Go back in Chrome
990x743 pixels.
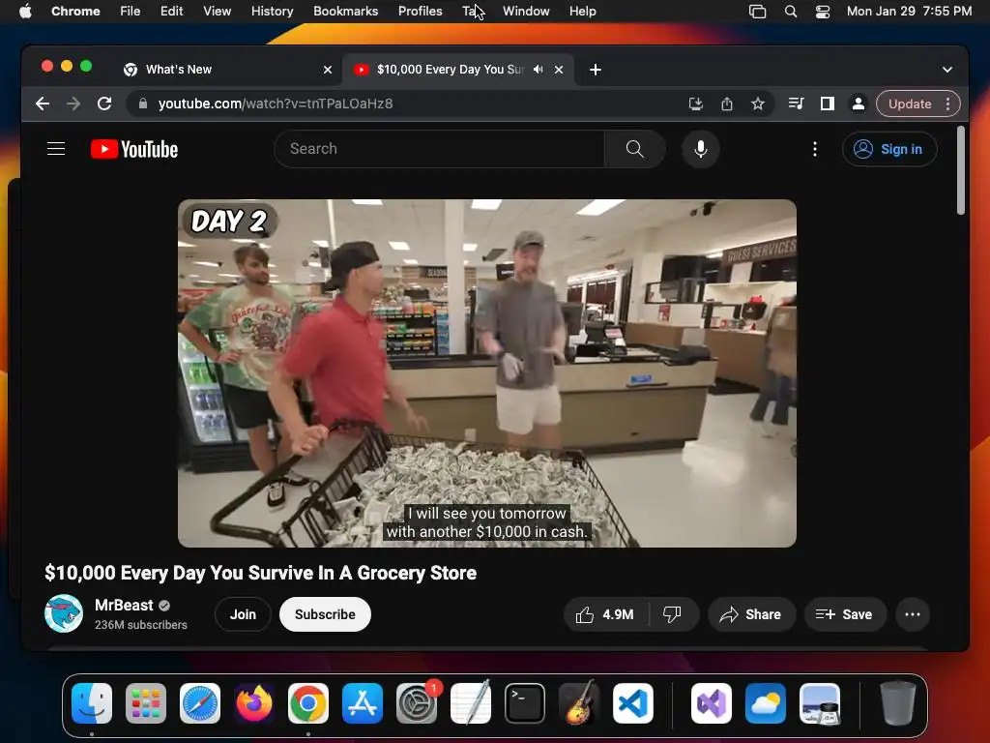(43, 104)
